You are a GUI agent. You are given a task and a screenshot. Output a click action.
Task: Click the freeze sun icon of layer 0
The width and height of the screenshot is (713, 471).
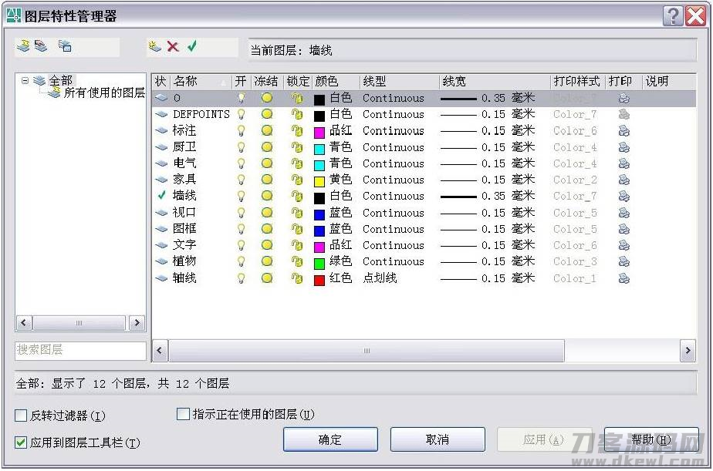[267, 98]
